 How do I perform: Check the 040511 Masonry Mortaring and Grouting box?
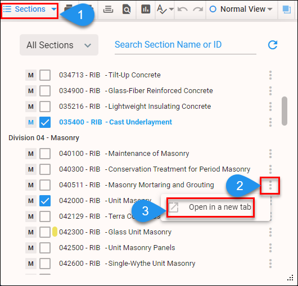(45, 185)
